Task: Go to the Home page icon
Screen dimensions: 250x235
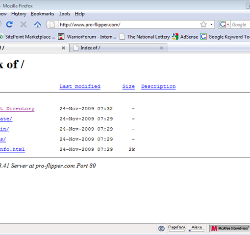Action: [37, 24]
